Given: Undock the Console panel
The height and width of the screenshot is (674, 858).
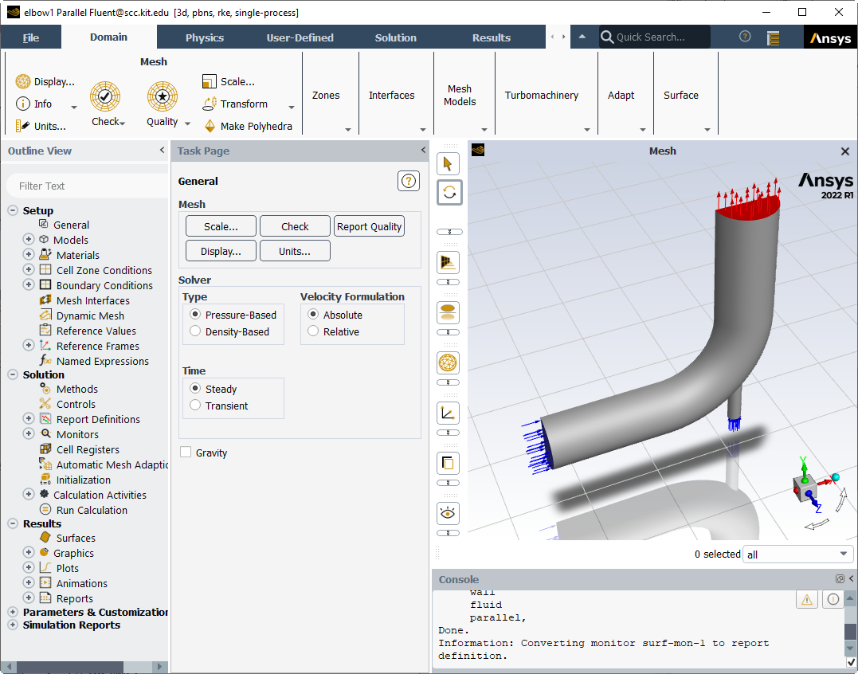Looking at the screenshot, I should pyautogui.click(x=840, y=579).
